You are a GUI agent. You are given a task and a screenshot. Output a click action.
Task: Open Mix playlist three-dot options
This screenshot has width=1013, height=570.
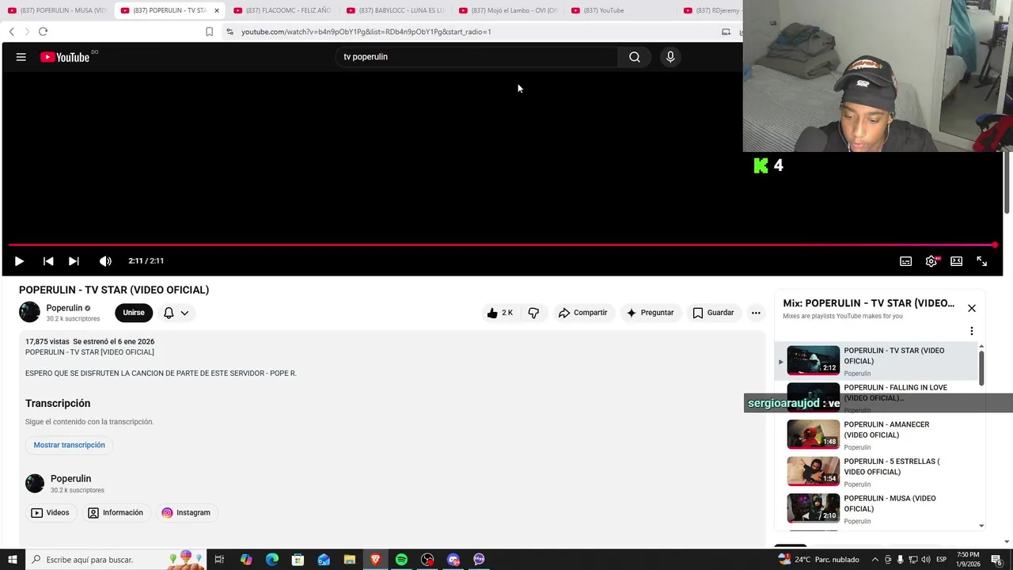(972, 331)
